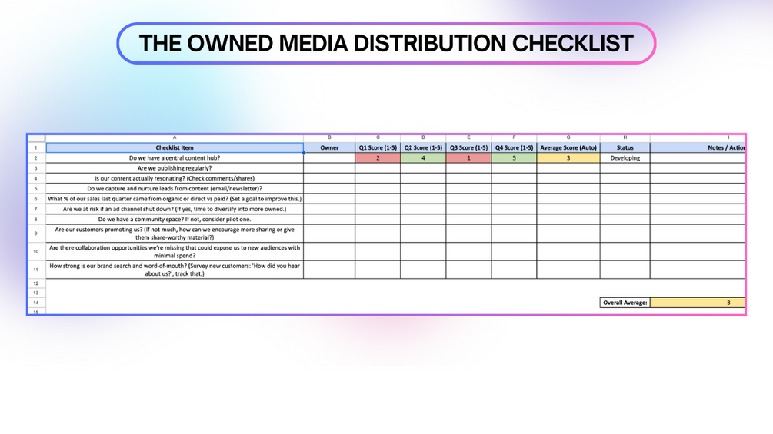The width and height of the screenshot is (773, 434).
Task: Click the red Q3 Score cell showing 1
Action: coord(468,158)
